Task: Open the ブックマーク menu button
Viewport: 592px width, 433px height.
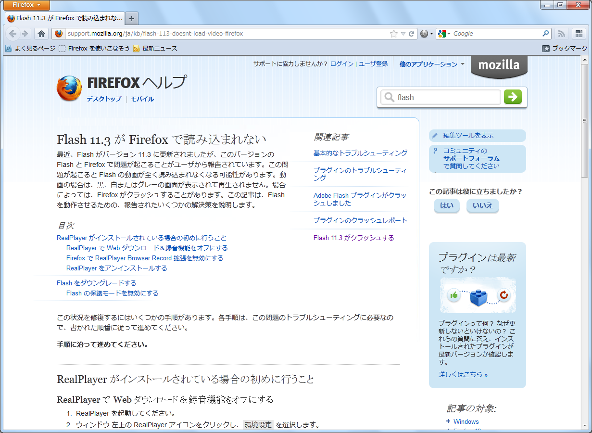Action: click(x=565, y=48)
